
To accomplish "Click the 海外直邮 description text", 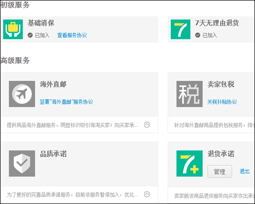I will (72, 125).
